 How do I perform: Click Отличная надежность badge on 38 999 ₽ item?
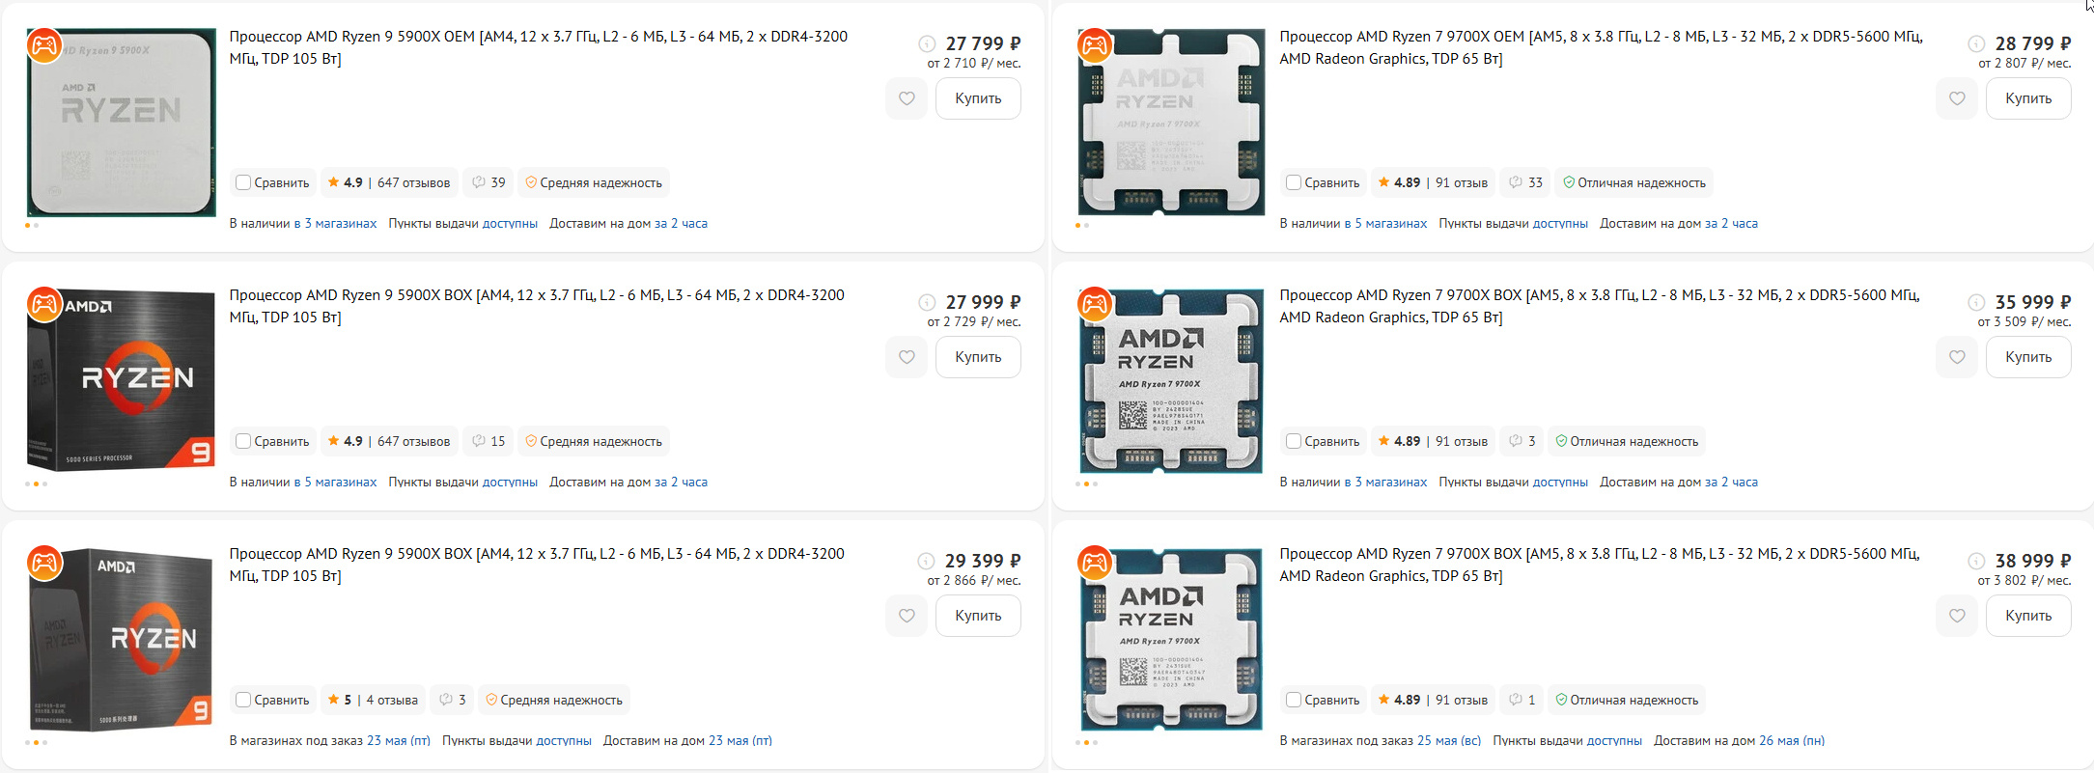point(1627,700)
